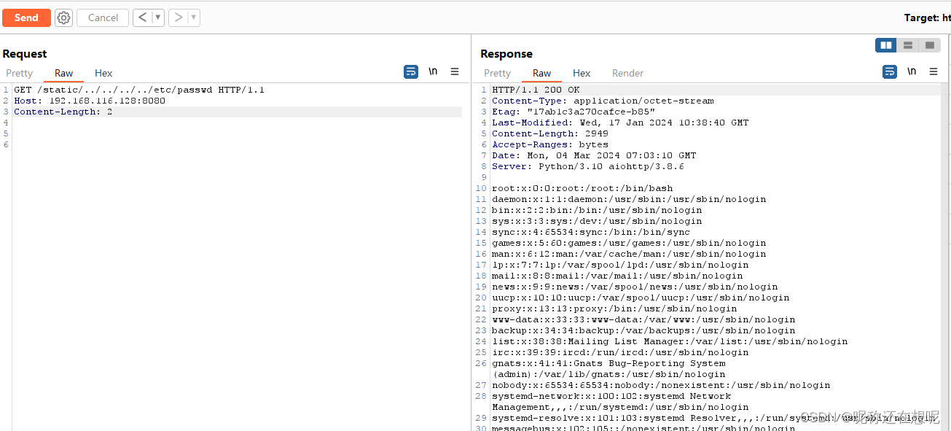The image size is (951, 431).
Task: Click the Cancel button
Action: click(103, 18)
